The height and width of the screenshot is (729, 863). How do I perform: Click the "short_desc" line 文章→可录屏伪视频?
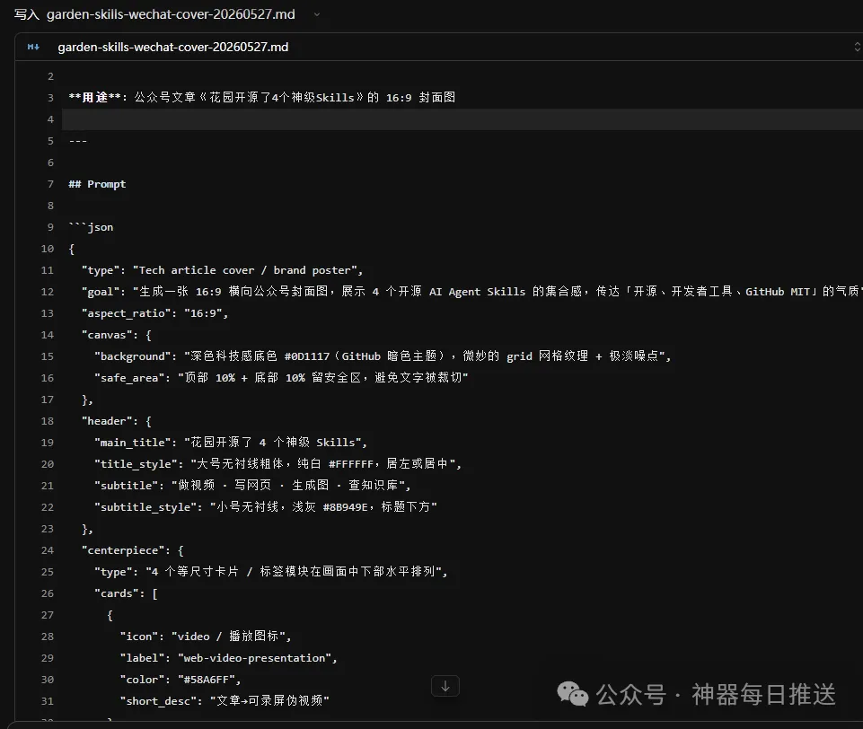point(225,701)
